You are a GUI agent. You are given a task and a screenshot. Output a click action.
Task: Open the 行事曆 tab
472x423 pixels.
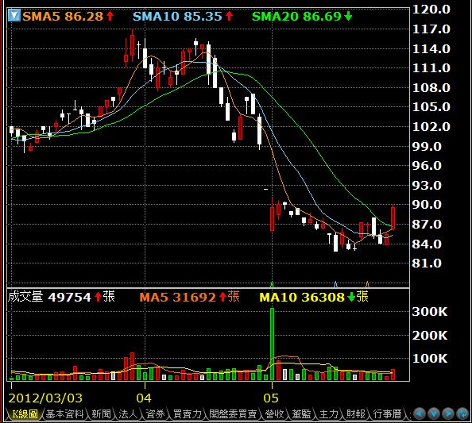point(388,414)
